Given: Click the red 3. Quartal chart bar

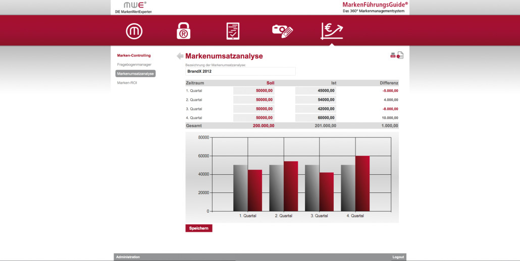Looking at the screenshot, I should click(327, 191).
